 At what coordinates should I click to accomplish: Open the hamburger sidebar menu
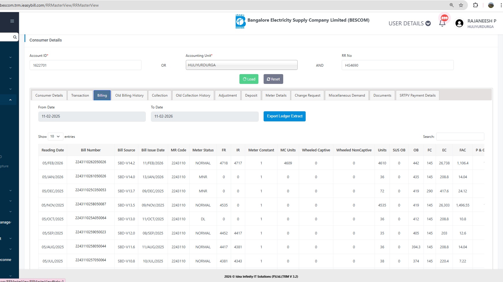click(12, 21)
